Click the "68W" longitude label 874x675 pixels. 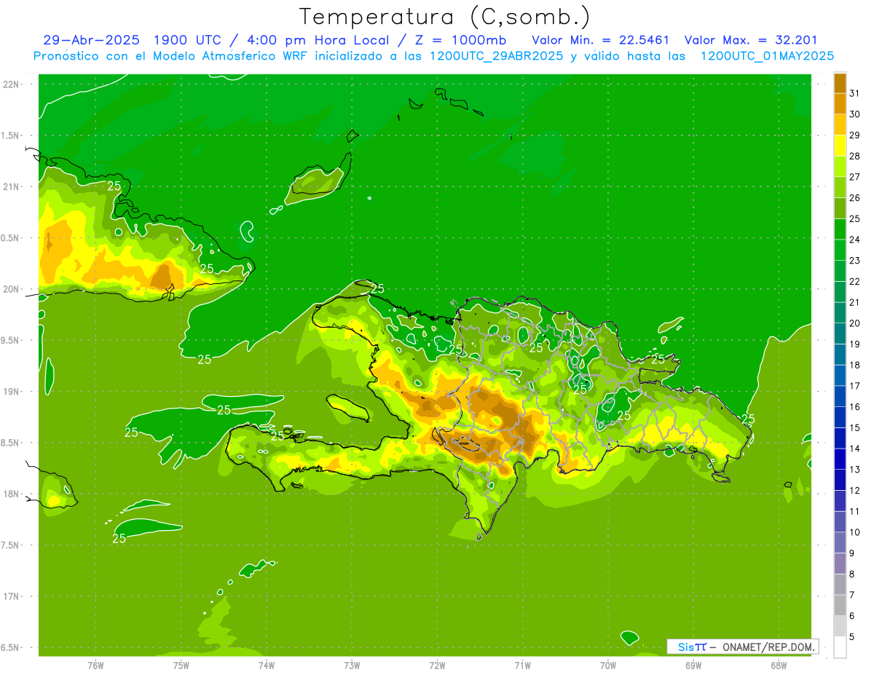click(779, 665)
